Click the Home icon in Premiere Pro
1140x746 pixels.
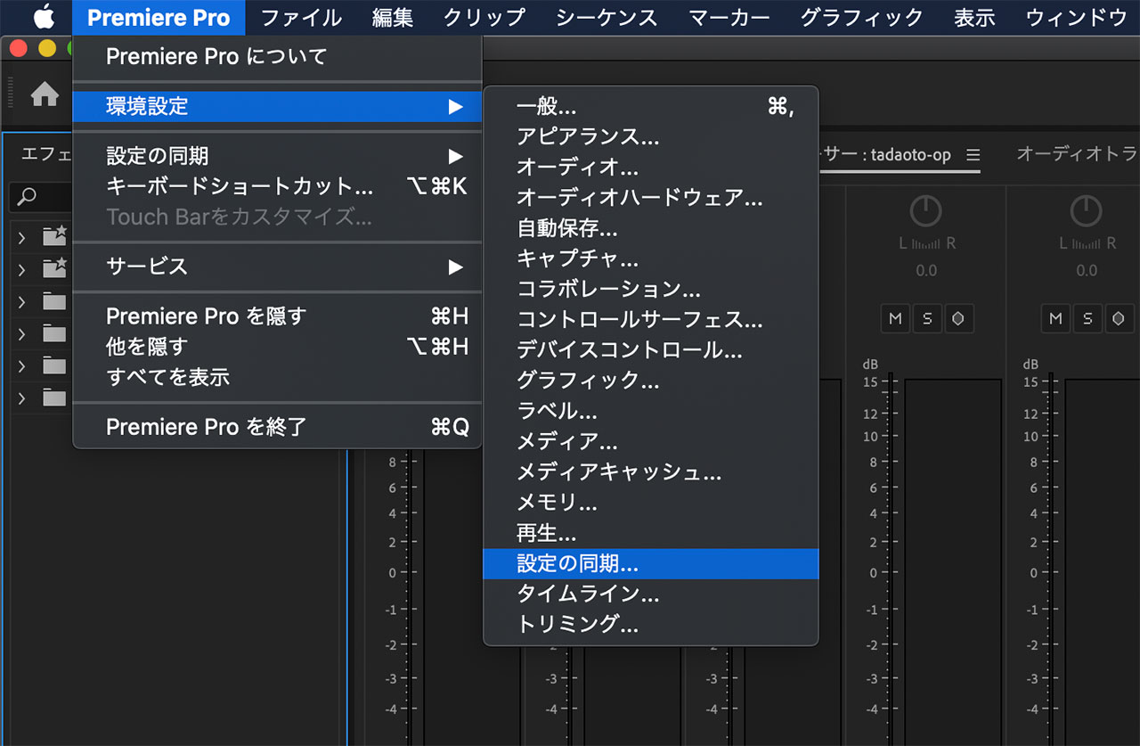tap(45, 94)
